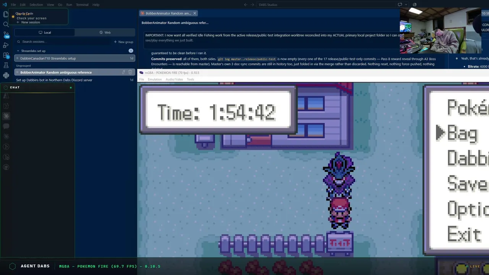Go forward using the title bar arrow

coord(252,5)
